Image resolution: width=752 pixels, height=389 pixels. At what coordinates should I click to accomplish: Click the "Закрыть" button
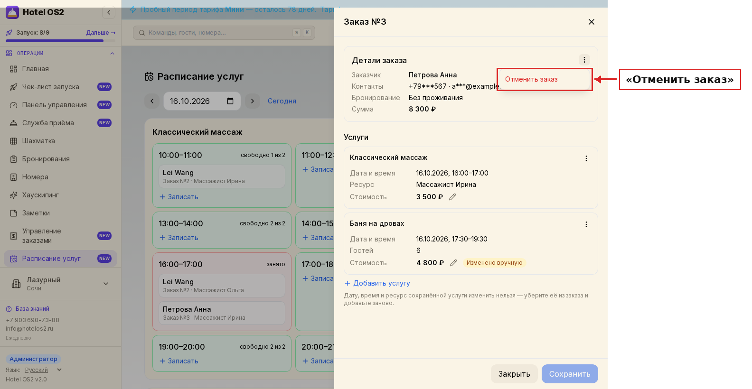pyautogui.click(x=514, y=374)
